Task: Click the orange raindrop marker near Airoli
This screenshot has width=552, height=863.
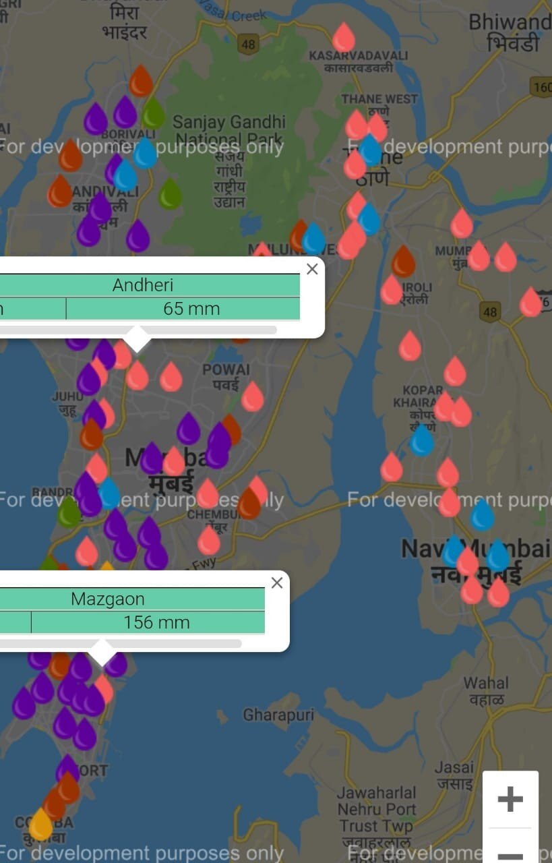Action: point(403,262)
